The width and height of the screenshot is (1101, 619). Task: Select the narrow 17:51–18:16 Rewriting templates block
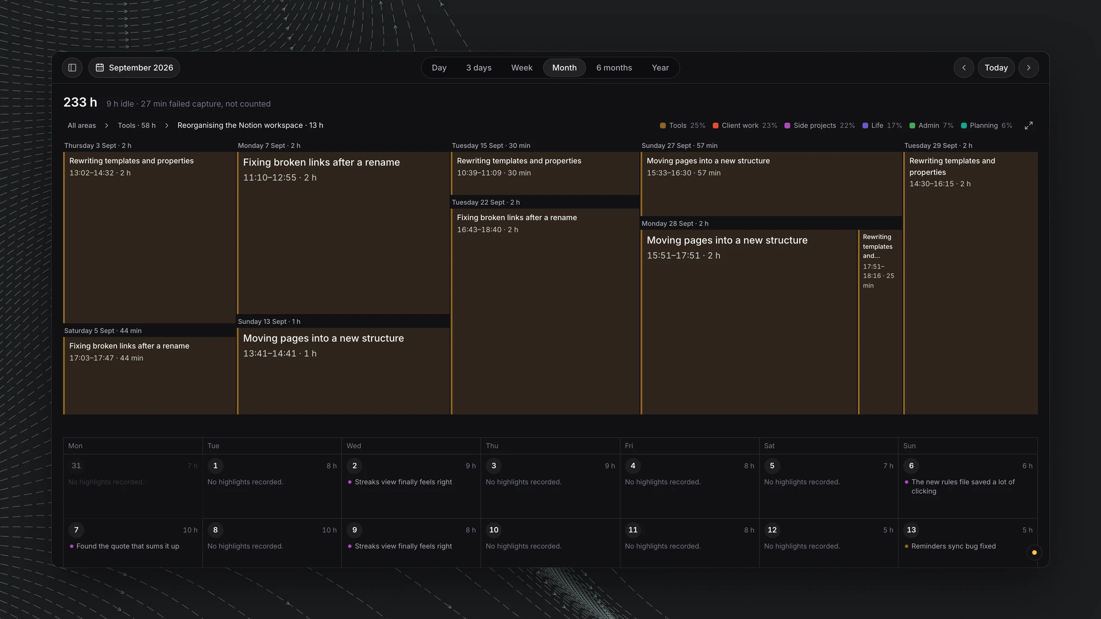880,322
